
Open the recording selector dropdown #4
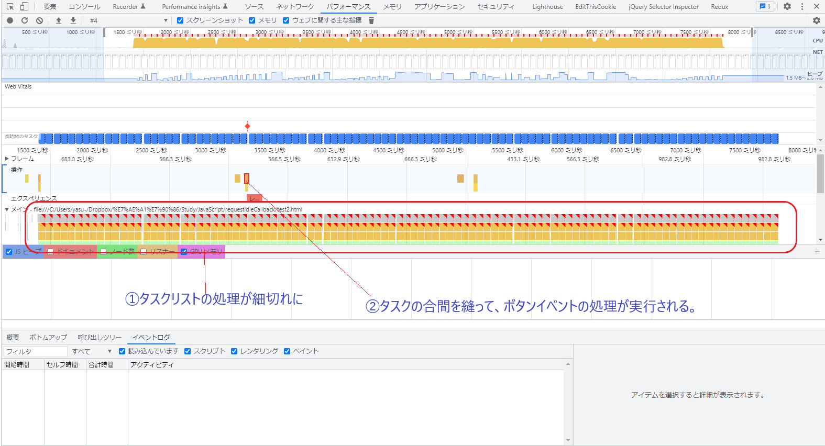click(x=128, y=20)
